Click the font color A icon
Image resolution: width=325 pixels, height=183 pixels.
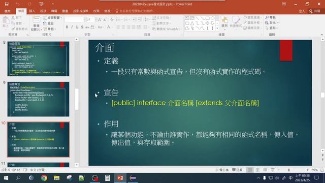(x=109, y=27)
